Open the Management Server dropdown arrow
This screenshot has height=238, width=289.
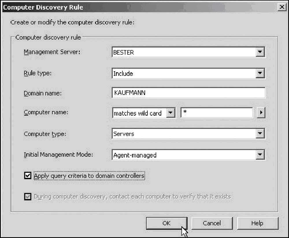[260, 52]
